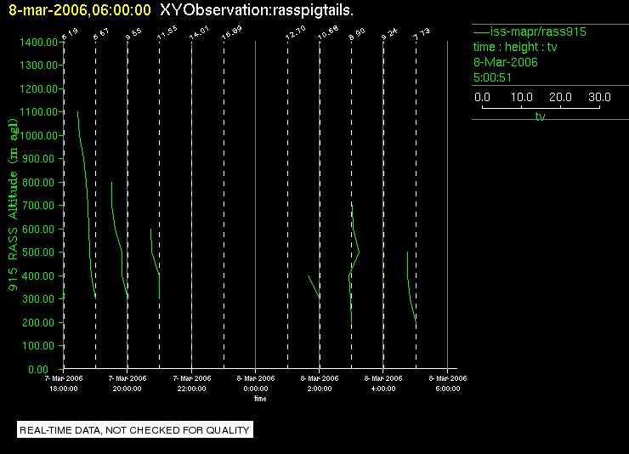
Task: Click the 16.99 profile value label
Action: pyautogui.click(x=231, y=32)
